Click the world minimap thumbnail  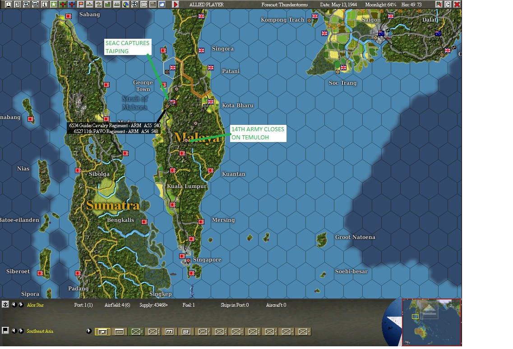tap(431, 322)
